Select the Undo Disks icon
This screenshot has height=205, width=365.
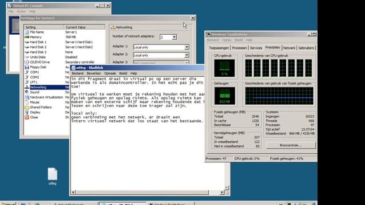27,57
